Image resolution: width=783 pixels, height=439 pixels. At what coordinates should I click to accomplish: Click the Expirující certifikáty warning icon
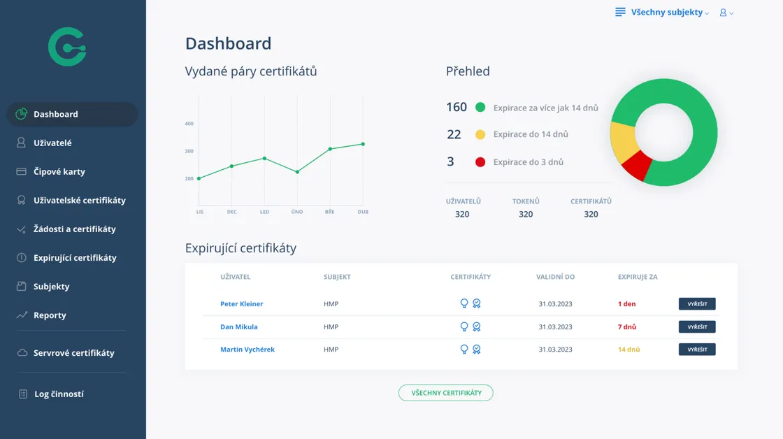pyautogui.click(x=21, y=258)
